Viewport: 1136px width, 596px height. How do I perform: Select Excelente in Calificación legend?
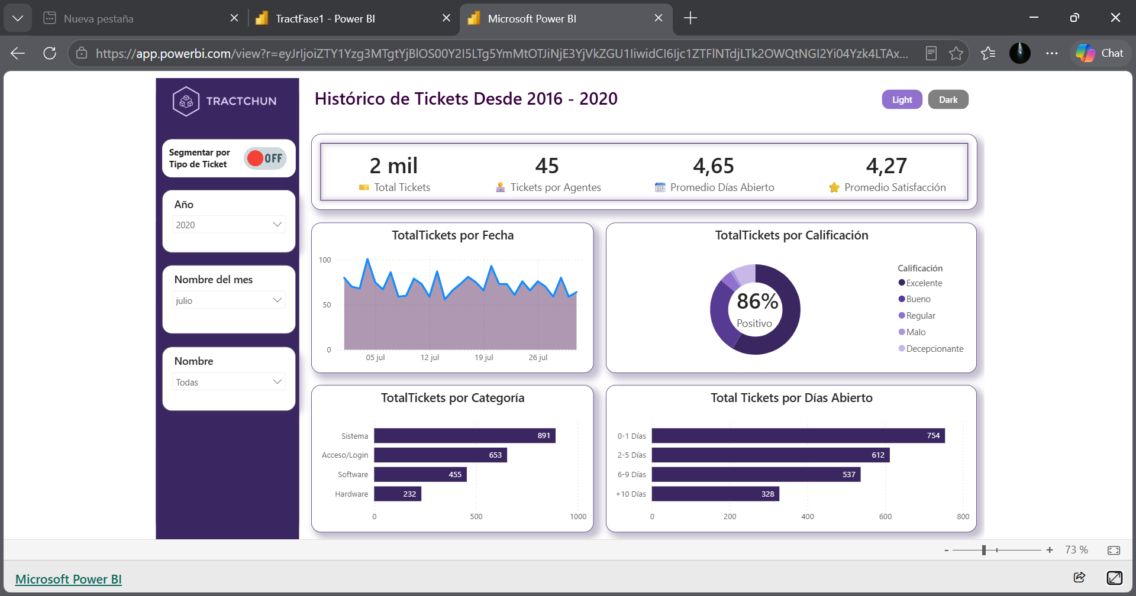pyautogui.click(x=920, y=283)
